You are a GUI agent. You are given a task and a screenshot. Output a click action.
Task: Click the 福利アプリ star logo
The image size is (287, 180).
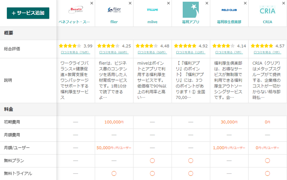tap(190, 10)
